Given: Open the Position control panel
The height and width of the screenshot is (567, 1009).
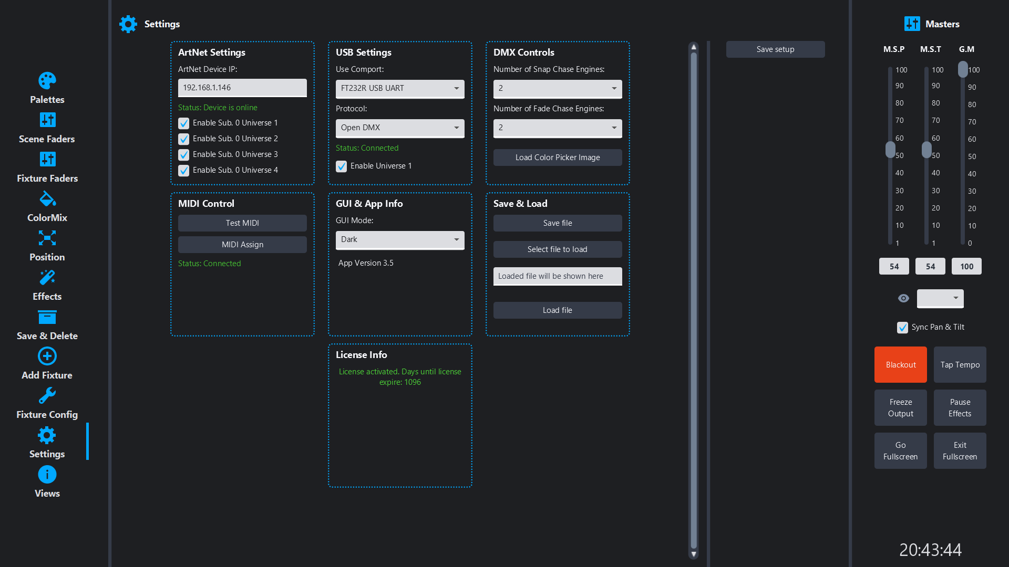Looking at the screenshot, I should point(47,238).
